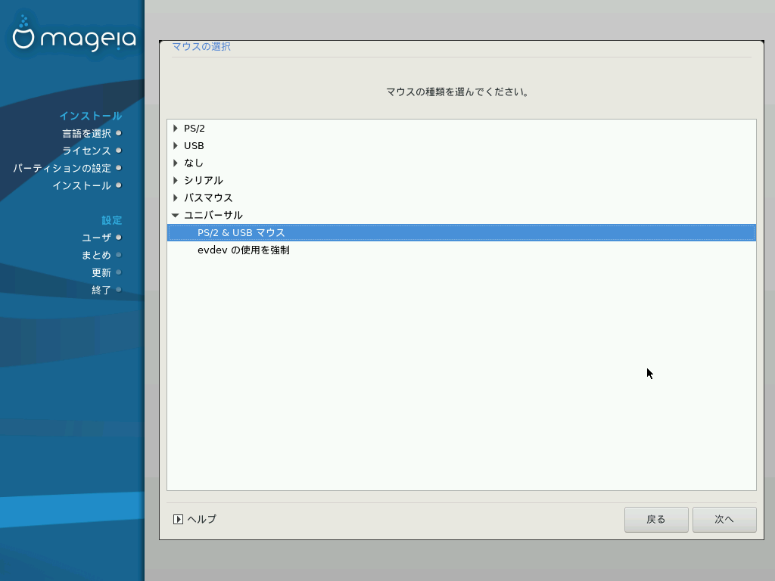Expand the USB tree arrow
The height and width of the screenshot is (581, 775).
tap(176, 146)
